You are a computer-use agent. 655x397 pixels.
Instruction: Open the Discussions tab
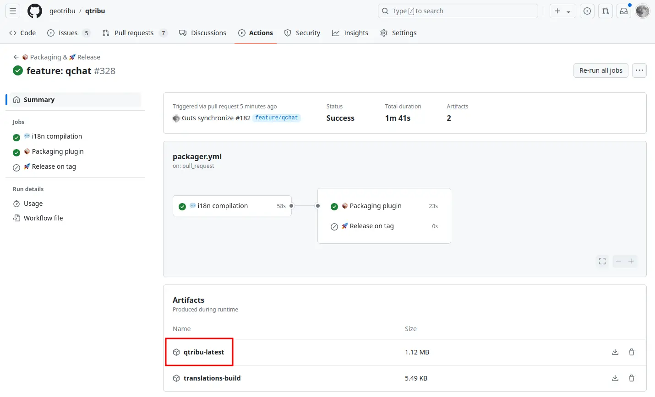(x=203, y=33)
